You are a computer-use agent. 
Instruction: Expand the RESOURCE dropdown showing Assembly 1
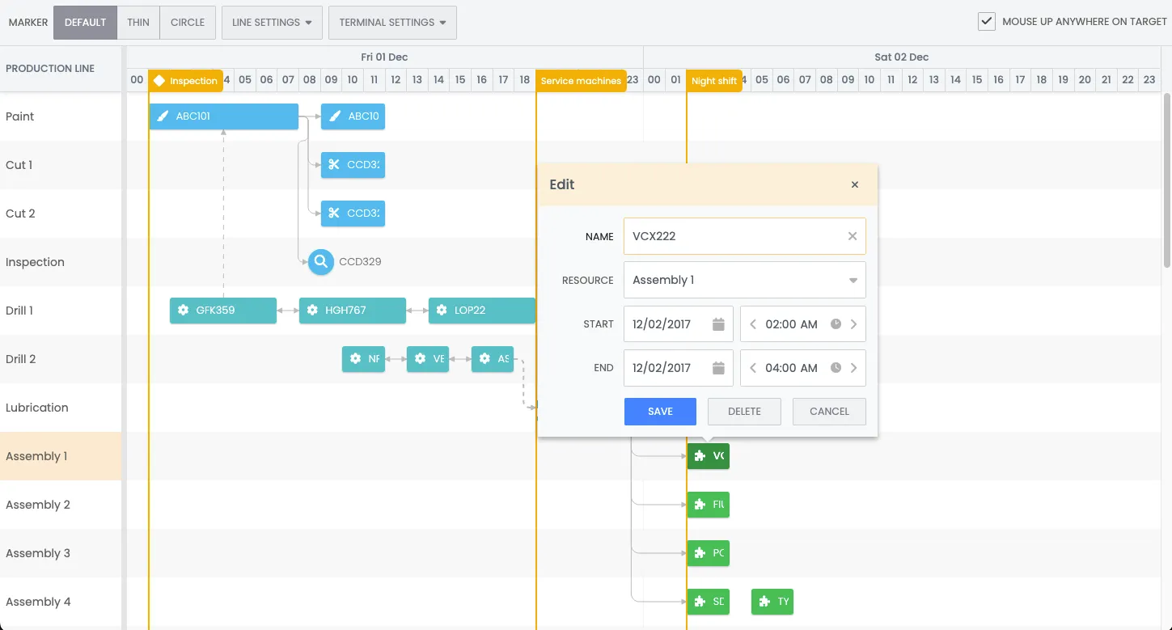853,279
